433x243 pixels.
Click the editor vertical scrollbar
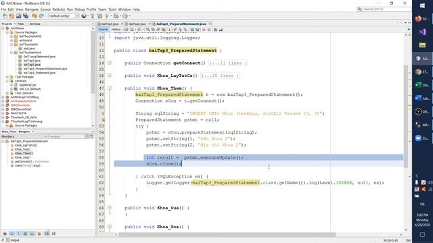point(406,116)
